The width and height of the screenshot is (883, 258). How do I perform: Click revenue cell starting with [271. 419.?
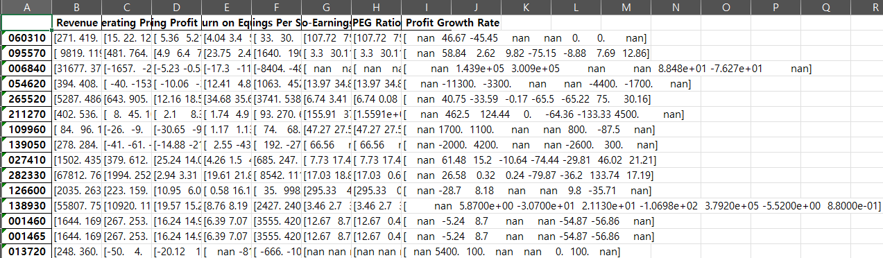point(76,37)
